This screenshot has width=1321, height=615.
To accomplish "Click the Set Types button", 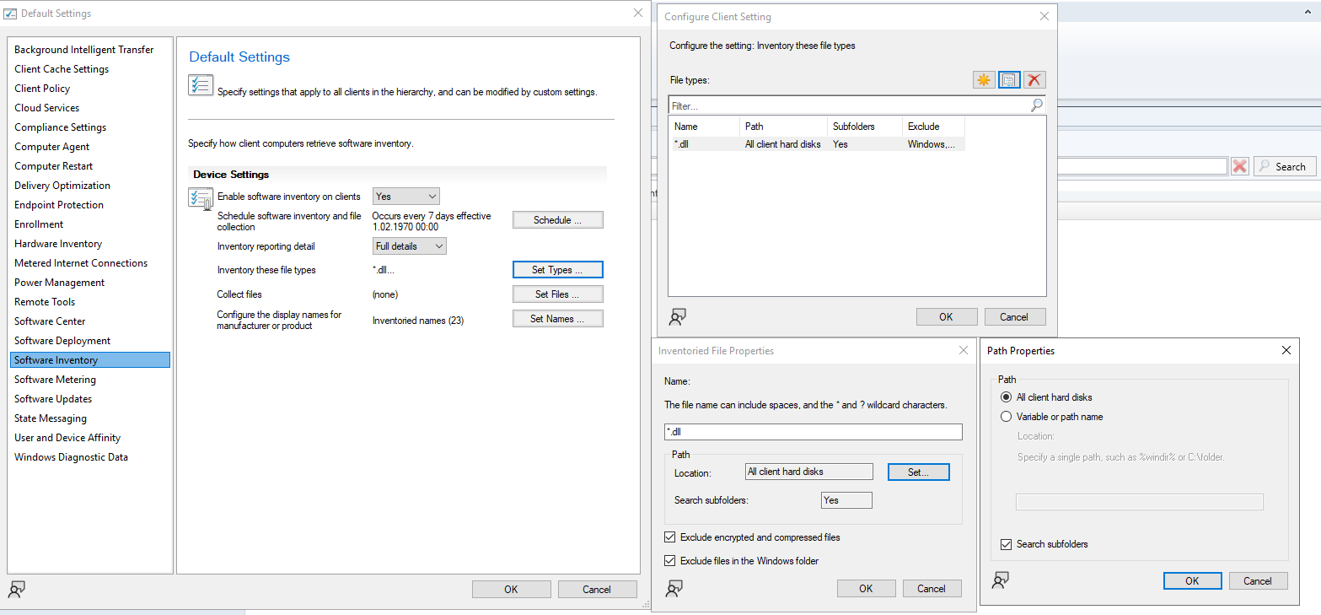I will click(x=557, y=270).
